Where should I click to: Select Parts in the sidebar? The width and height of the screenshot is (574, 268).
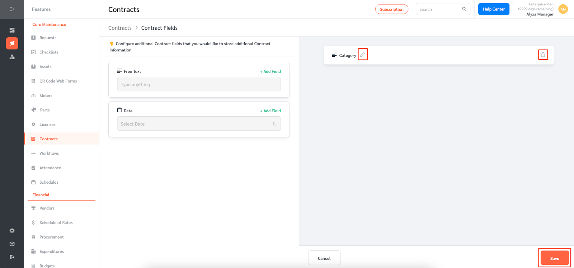pos(45,110)
